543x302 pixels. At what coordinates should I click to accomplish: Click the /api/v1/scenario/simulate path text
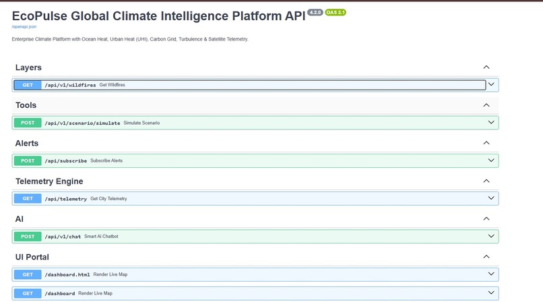coord(82,123)
